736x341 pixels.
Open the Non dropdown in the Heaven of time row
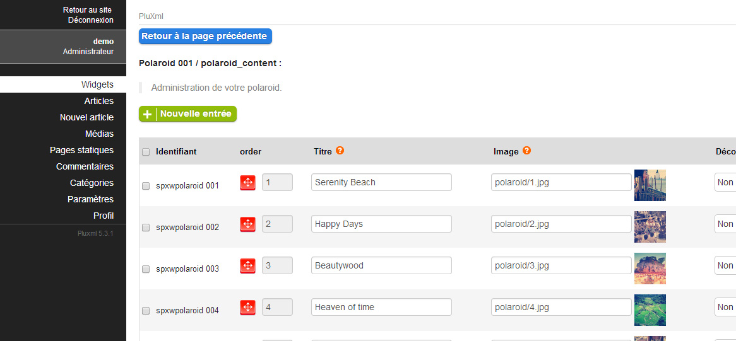[x=725, y=307]
